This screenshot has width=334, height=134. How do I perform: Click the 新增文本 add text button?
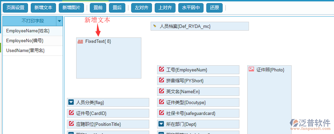[43, 8]
